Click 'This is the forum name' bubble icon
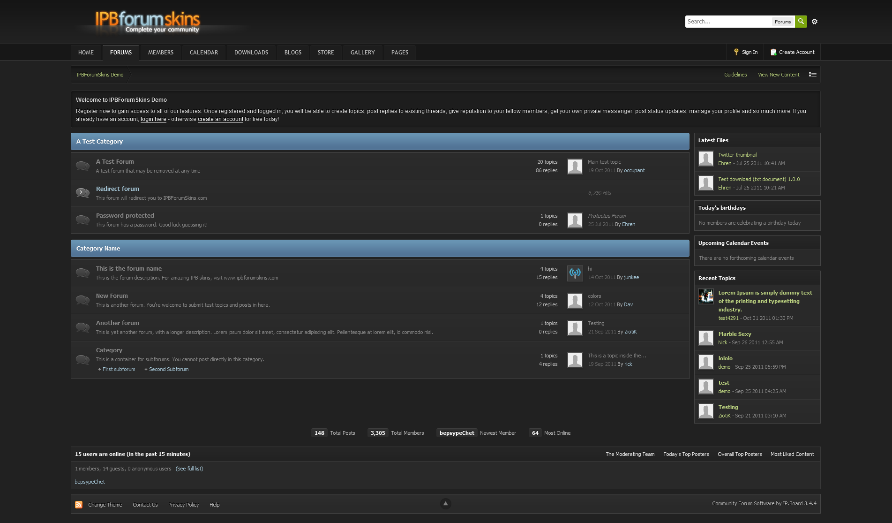 [82, 273]
